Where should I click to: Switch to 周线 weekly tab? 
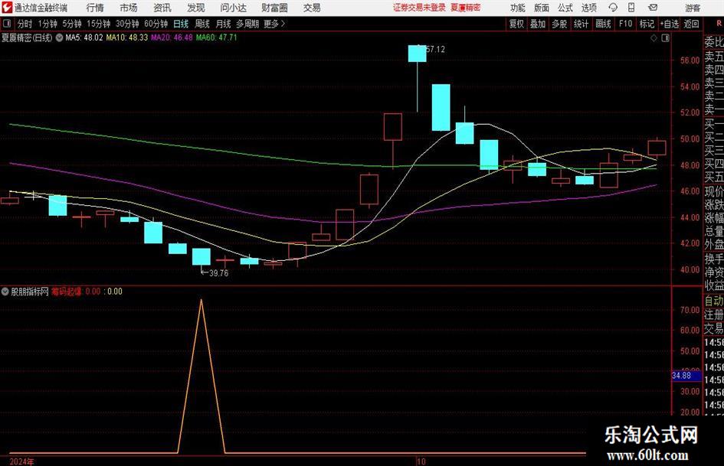tap(201, 24)
